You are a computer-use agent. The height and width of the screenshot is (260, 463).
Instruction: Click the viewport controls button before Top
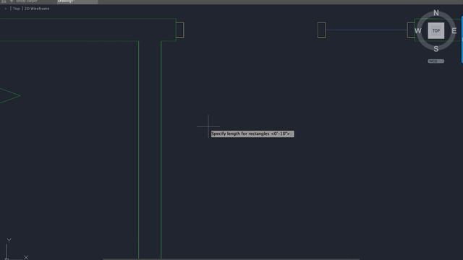(6, 9)
